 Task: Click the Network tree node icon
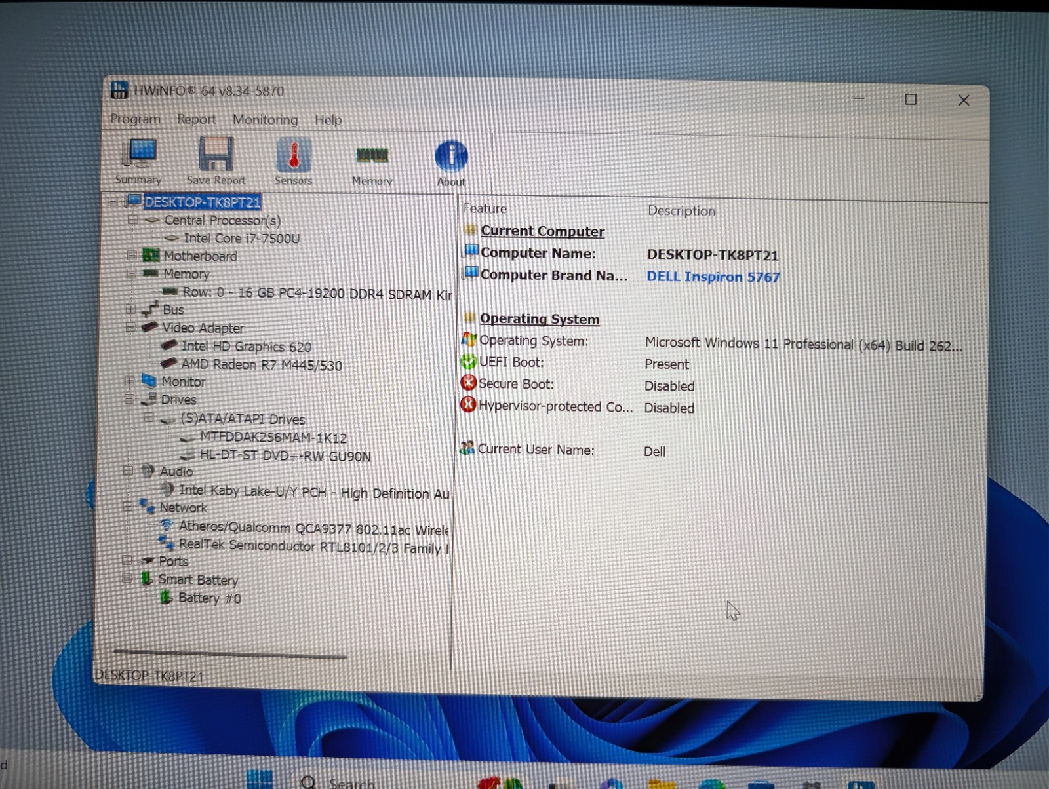tap(147, 506)
